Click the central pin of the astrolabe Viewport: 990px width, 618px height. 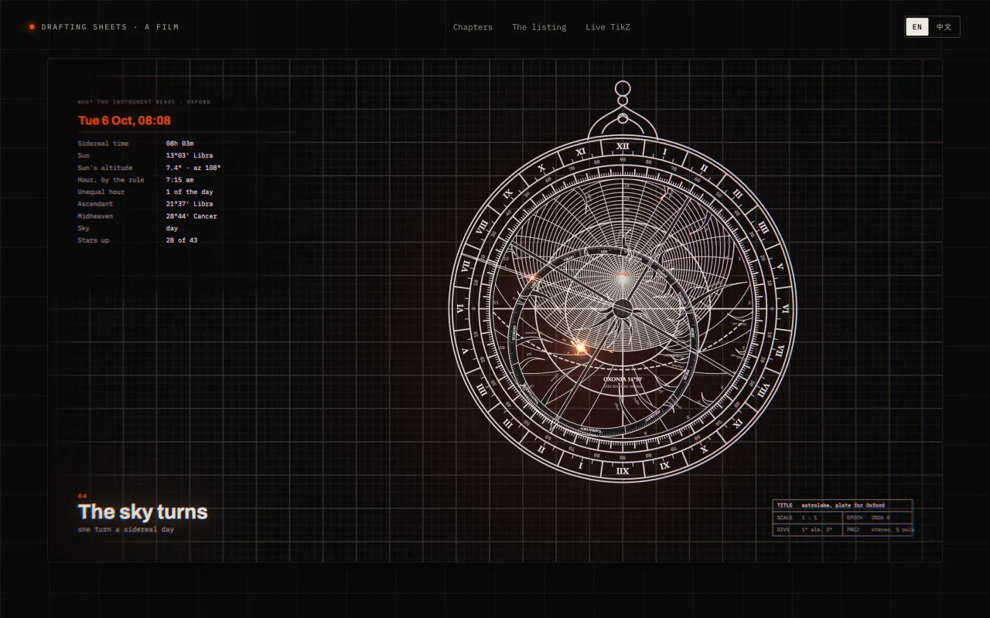pyautogui.click(x=623, y=309)
